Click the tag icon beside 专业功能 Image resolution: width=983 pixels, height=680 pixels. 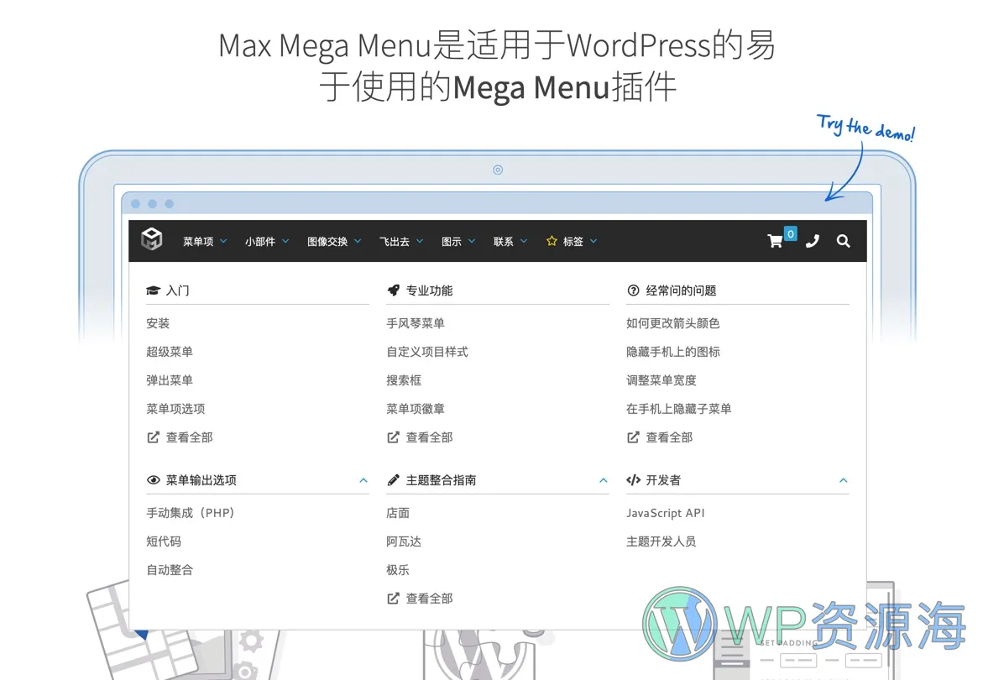pos(393,290)
